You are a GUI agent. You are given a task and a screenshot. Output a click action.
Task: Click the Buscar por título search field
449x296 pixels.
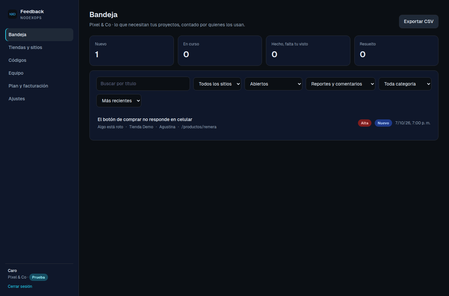(x=143, y=84)
